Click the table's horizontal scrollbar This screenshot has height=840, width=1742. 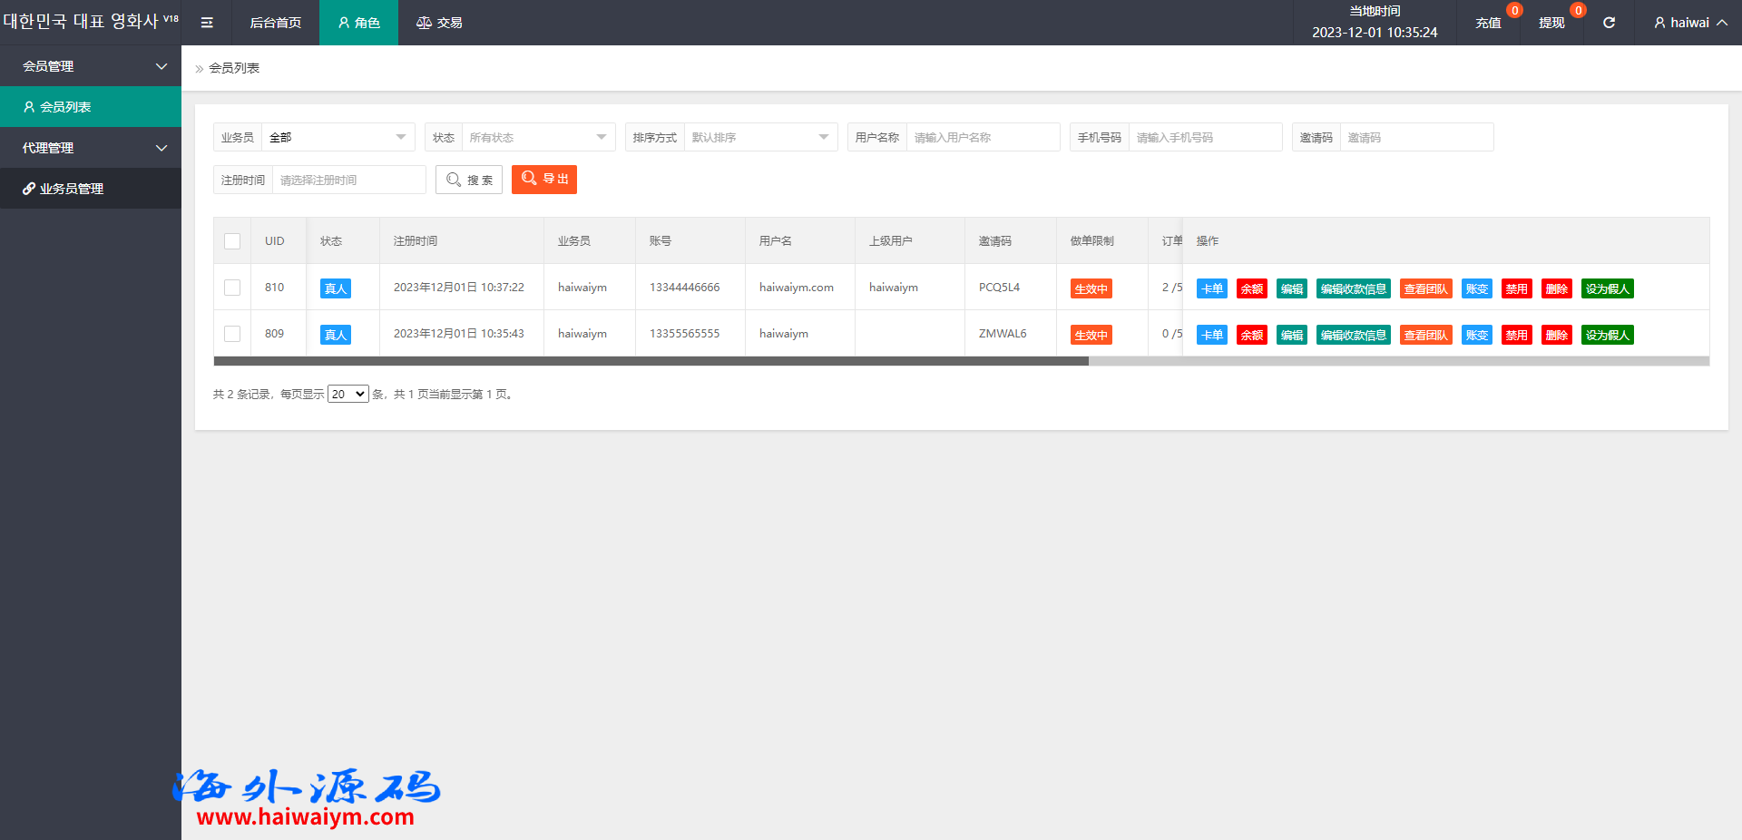[x=651, y=361]
